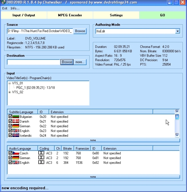Uncheck the Bulgarian subtitle checkbox
The width and height of the screenshot is (187, 192).
pyautogui.click(x=10, y=116)
